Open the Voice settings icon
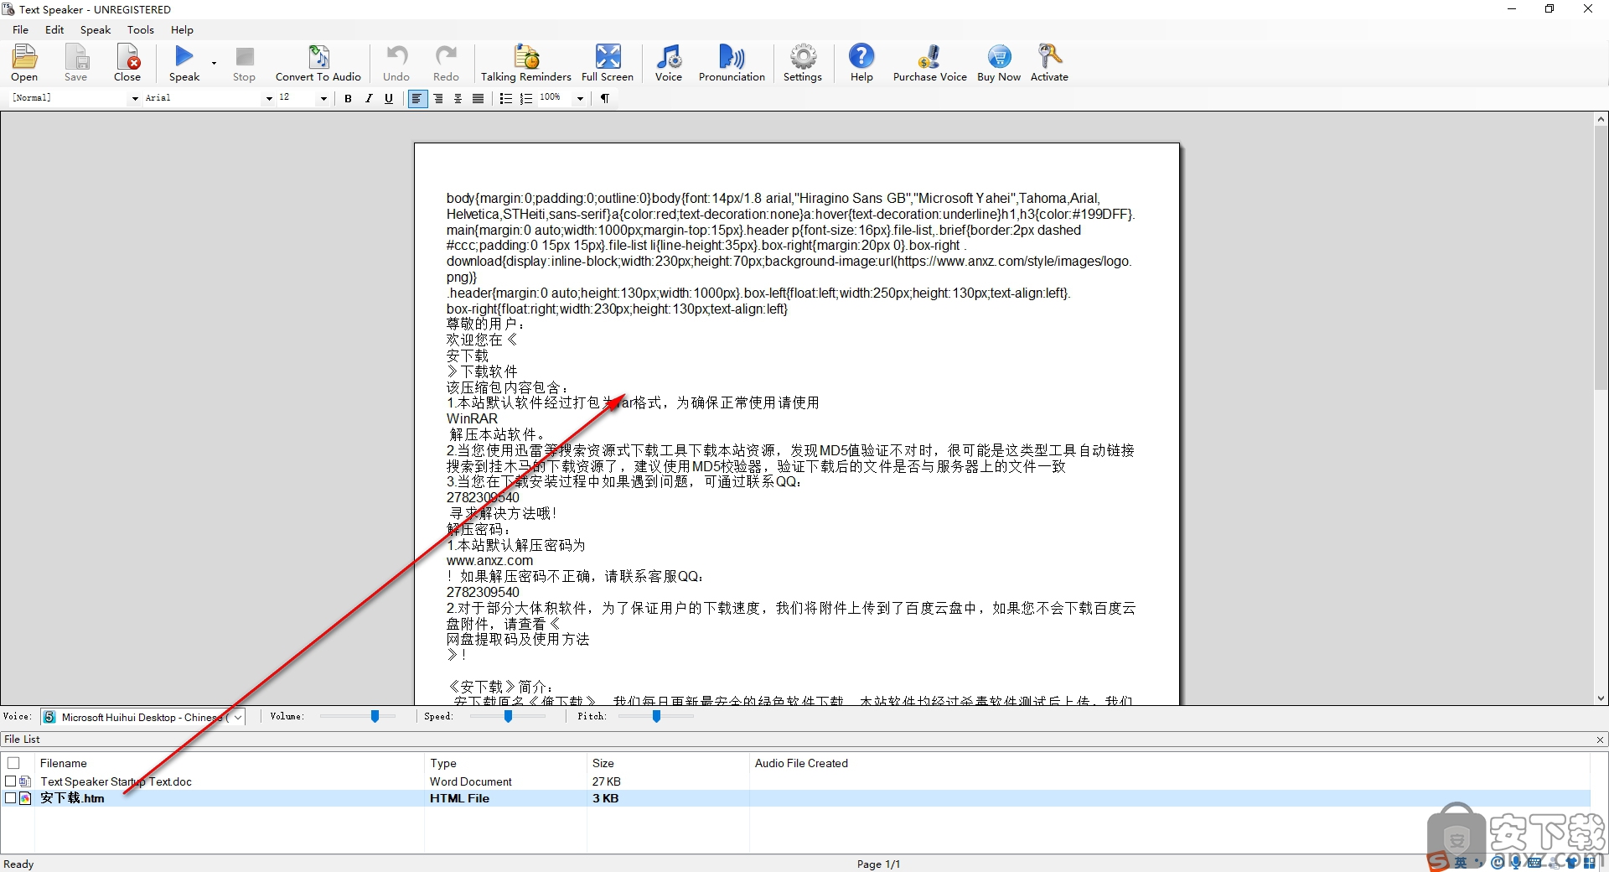Image resolution: width=1609 pixels, height=872 pixels. point(668,63)
